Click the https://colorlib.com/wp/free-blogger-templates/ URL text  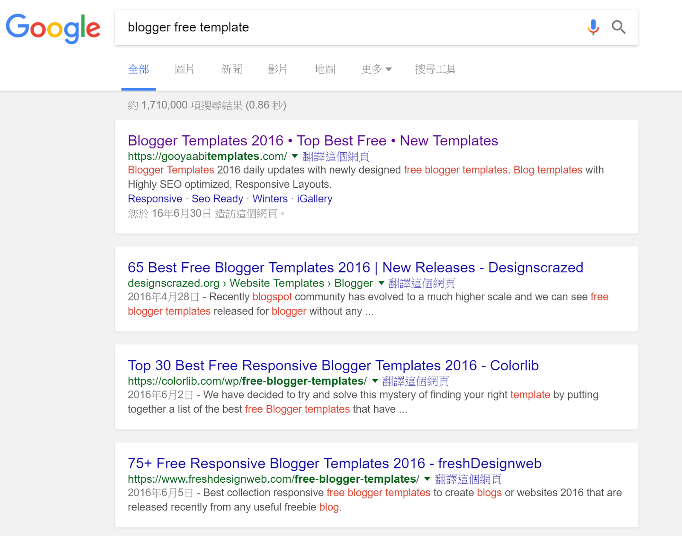click(247, 381)
